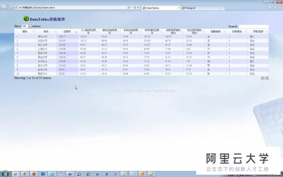Click the search magnifier in the address bar

pos(128,8)
